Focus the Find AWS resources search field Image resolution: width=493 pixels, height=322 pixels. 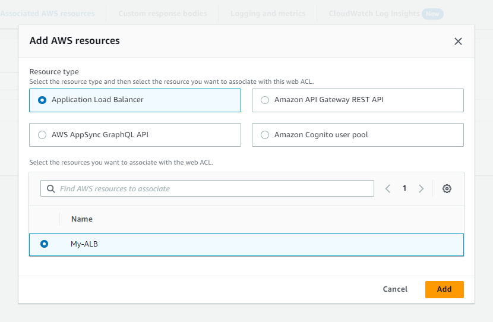pos(207,189)
